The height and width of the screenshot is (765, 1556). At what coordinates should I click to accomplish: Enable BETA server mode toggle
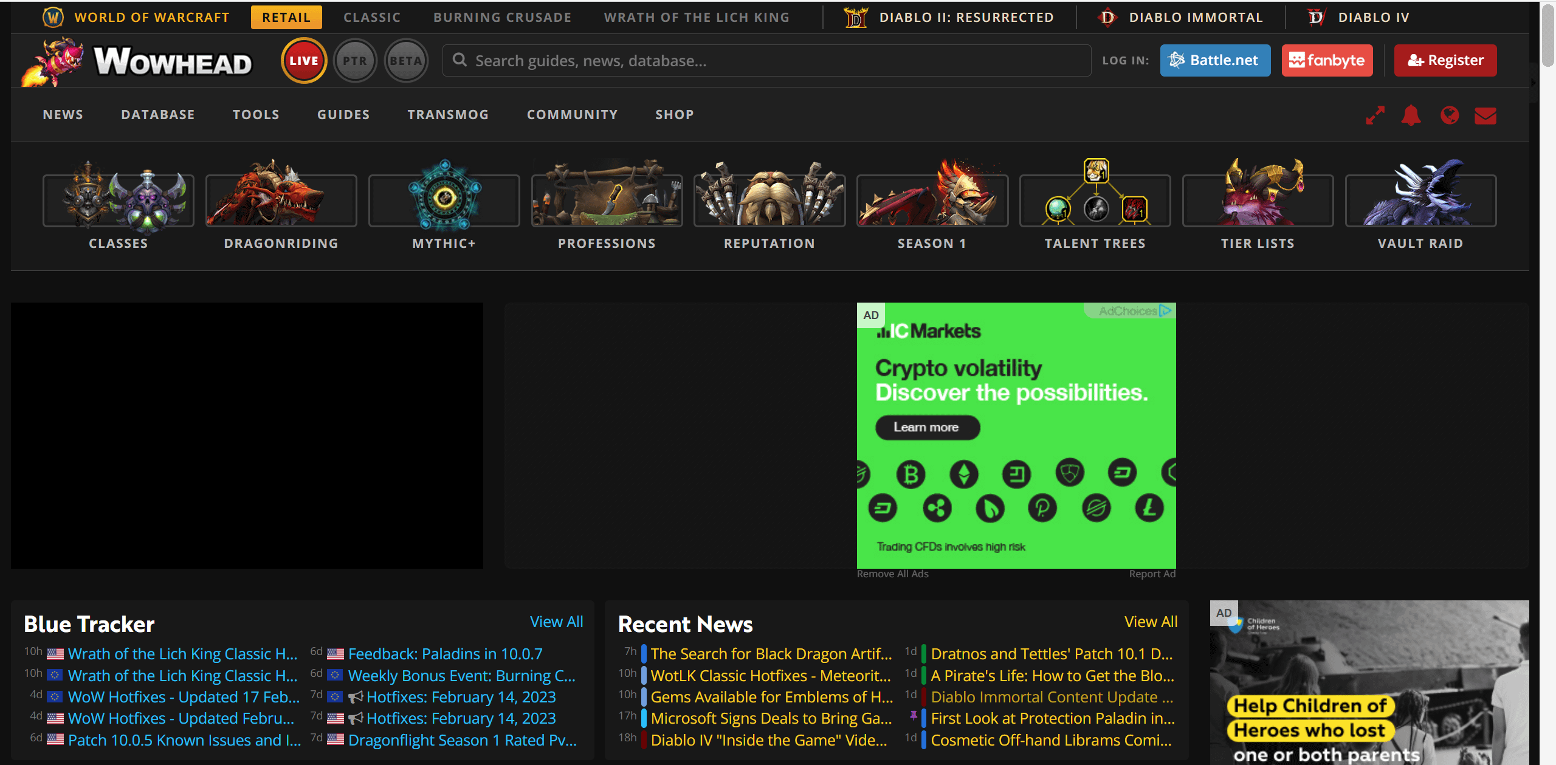(404, 60)
